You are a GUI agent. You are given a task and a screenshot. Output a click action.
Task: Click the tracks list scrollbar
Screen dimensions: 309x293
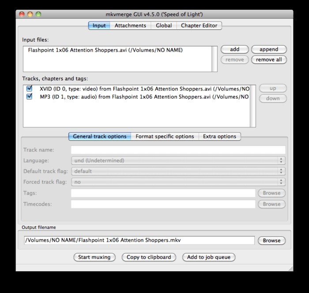pos(252,106)
